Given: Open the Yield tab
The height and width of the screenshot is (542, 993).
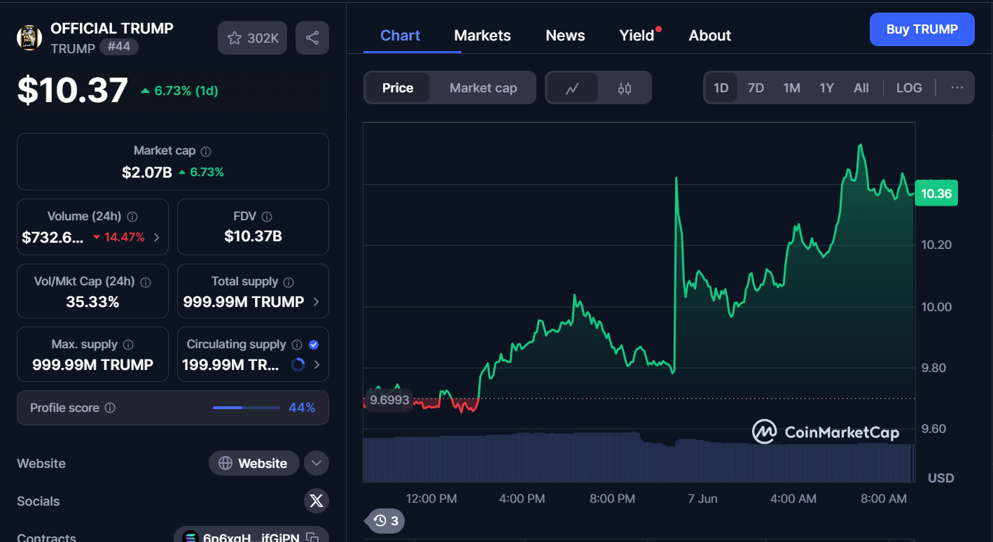Looking at the screenshot, I should 637,36.
